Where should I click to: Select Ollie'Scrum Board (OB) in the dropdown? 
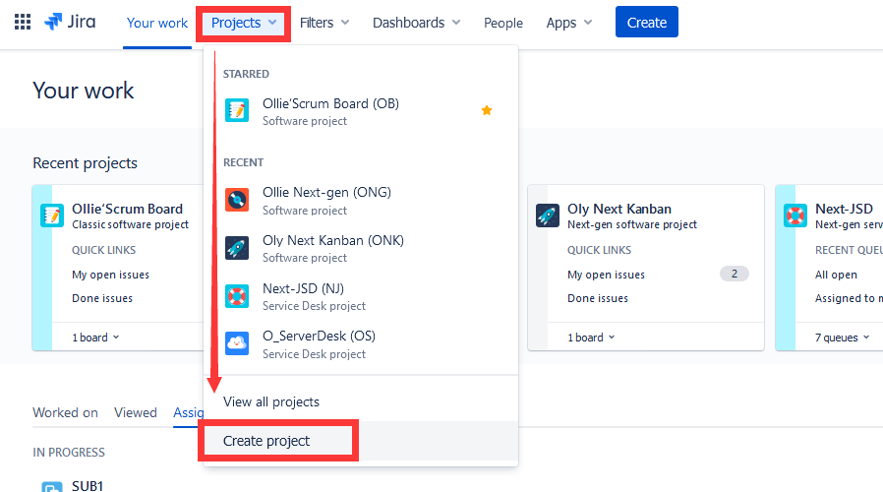361,111
